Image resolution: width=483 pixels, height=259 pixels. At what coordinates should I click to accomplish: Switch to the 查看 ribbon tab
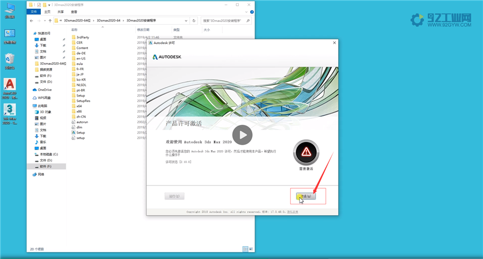pyautogui.click(x=74, y=12)
